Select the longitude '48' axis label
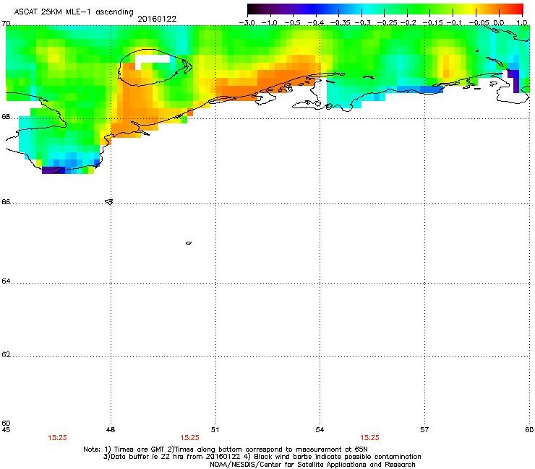 coord(111,430)
